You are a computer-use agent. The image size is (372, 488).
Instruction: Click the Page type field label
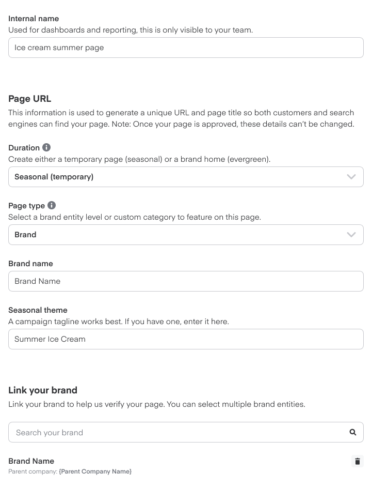click(27, 206)
